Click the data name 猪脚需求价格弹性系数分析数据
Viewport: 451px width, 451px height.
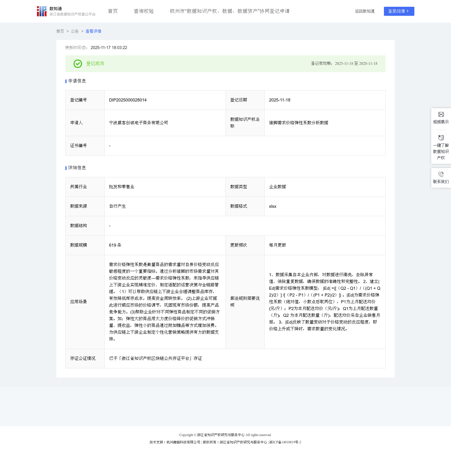point(299,123)
